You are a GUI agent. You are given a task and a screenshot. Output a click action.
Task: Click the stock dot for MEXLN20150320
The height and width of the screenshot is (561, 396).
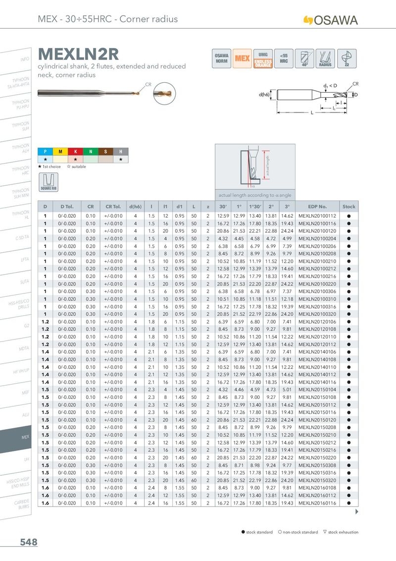pyautogui.click(x=349, y=481)
